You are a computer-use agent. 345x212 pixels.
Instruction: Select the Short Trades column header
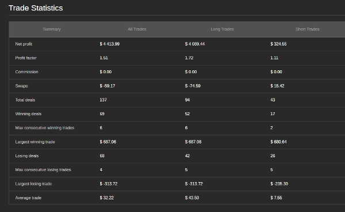(308, 29)
